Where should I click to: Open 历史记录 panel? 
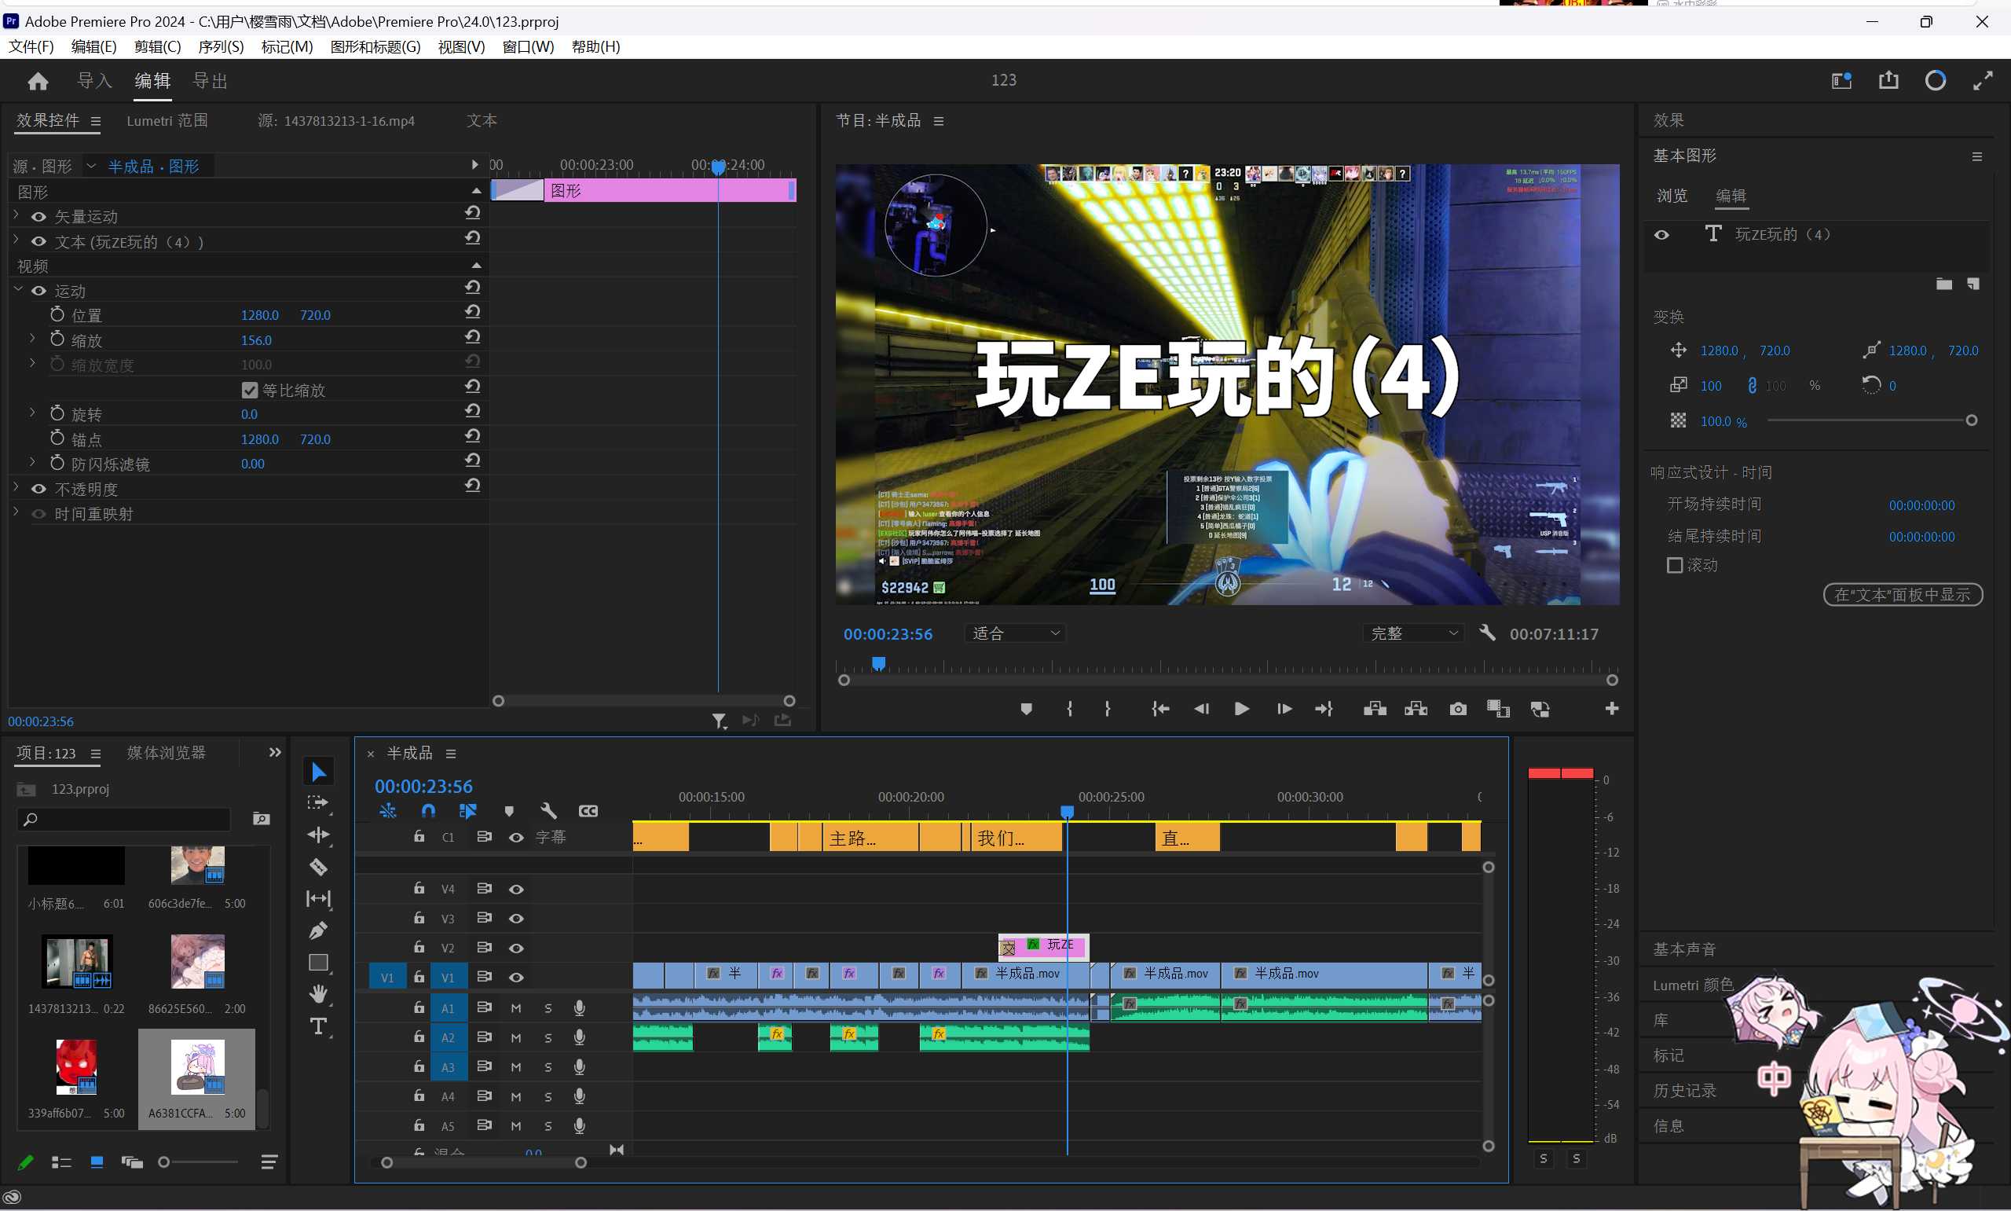(x=1685, y=1090)
